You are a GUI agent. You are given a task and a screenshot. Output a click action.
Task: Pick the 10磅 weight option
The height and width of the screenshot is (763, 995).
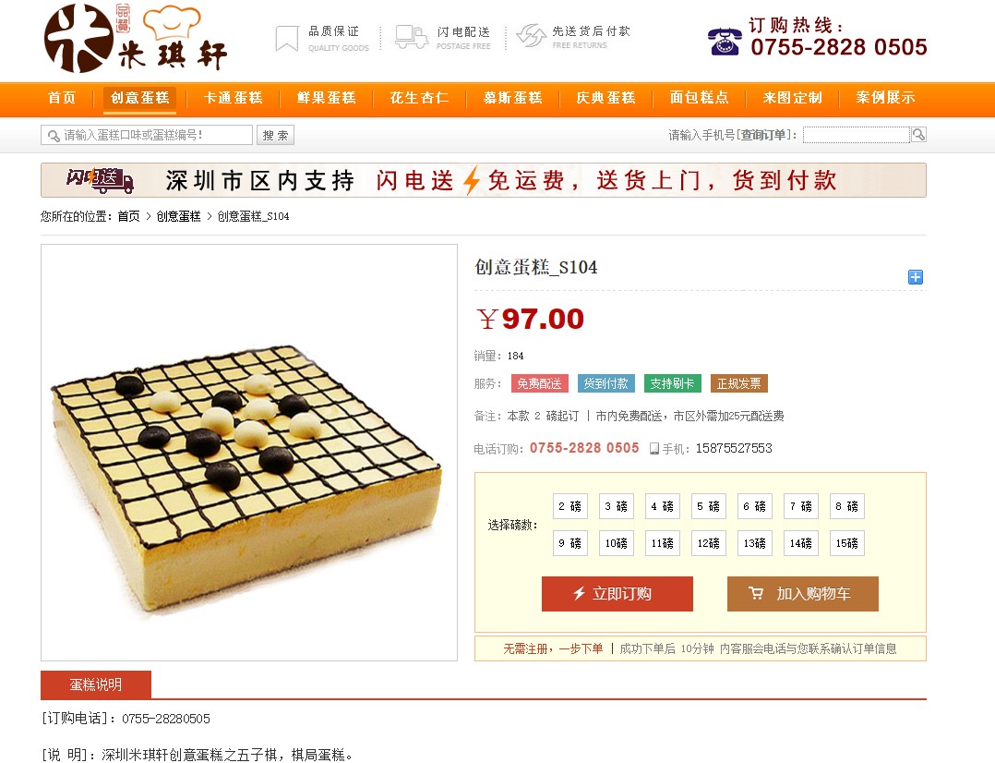pos(617,543)
